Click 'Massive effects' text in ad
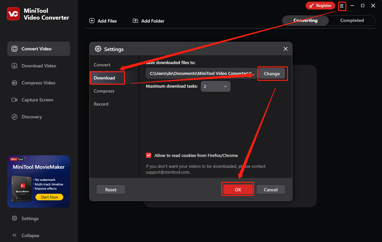Screen dimensions: 382x242 click(x=46, y=189)
